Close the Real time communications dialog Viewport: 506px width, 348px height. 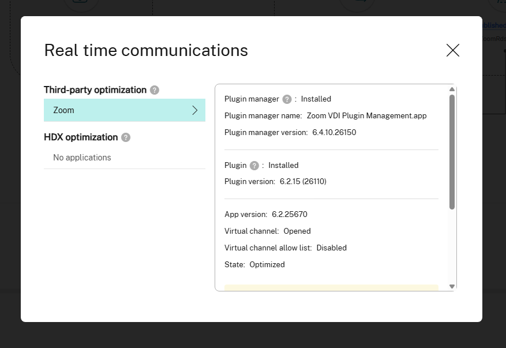pyautogui.click(x=453, y=51)
